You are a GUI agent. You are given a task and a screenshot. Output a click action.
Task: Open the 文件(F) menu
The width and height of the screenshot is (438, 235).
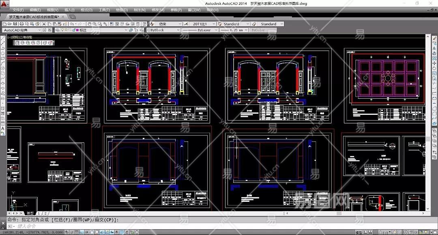(x=18, y=10)
